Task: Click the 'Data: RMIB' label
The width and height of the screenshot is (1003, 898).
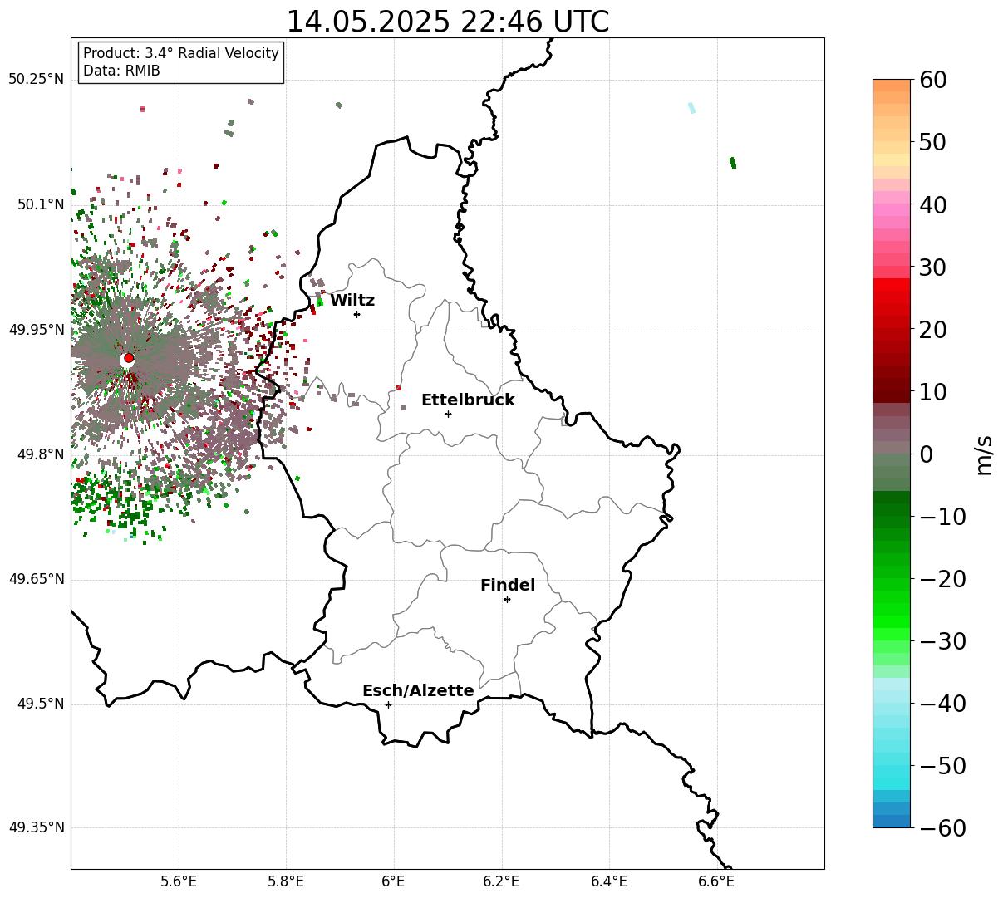Action: coord(121,71)
